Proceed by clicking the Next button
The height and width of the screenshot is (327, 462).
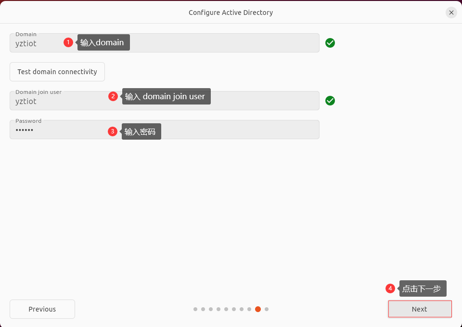[420, 309]
